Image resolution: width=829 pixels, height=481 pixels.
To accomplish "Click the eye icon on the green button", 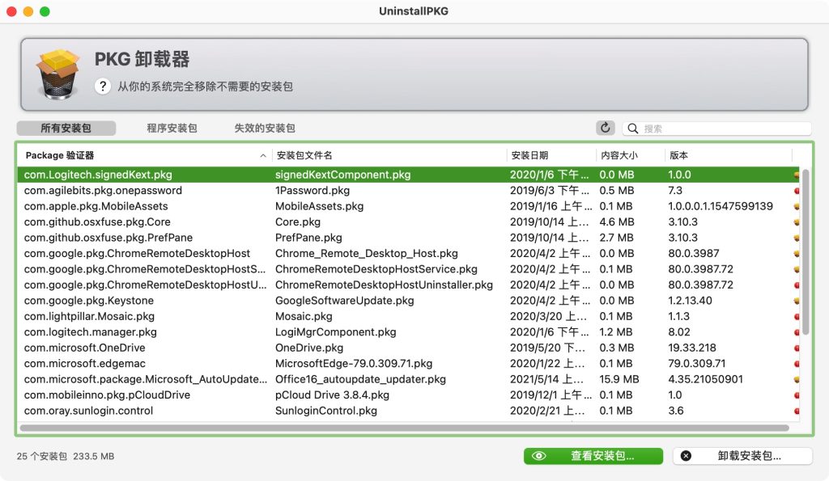I will 538,456.
